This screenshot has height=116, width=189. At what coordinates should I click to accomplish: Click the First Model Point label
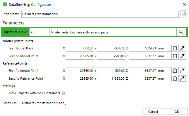(x=21, y=48)
